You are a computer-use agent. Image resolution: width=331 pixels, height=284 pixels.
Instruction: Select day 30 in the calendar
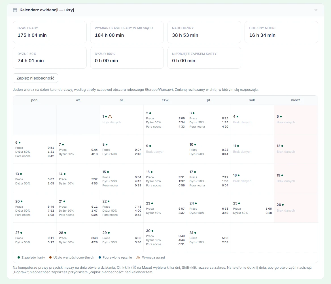[x=165, y=237]
